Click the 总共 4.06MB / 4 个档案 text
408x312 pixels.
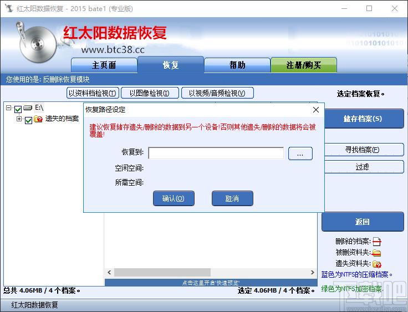42,290
